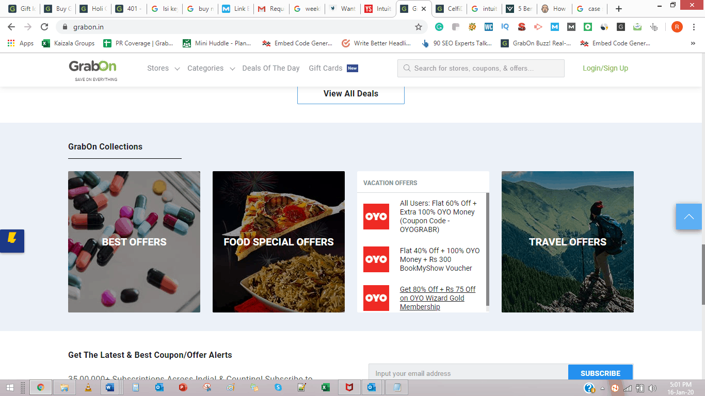Open Deals Of The Day menu item

[x=271, y=68]
